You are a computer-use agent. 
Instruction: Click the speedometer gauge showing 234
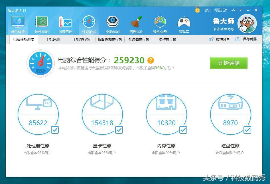(x=40, y=62)
